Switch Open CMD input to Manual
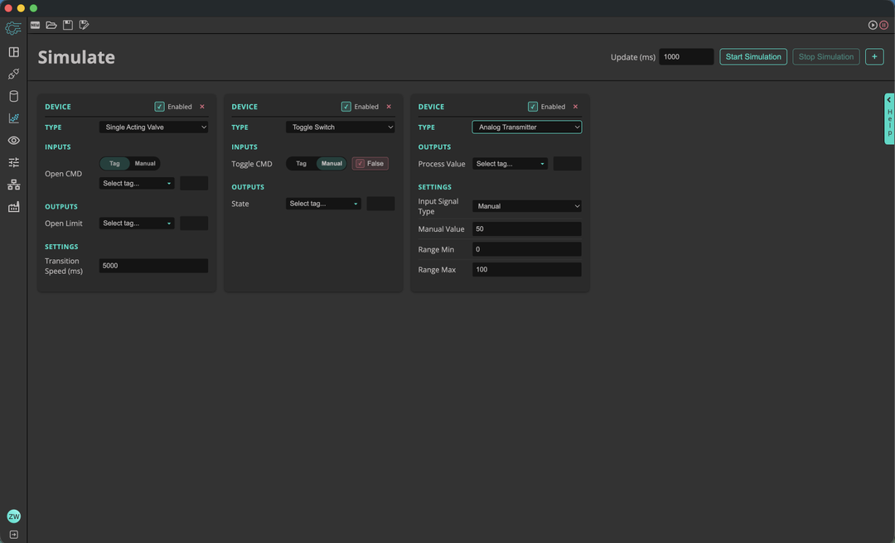The height and width of the screenshot is (543, 895). (145, 163)
